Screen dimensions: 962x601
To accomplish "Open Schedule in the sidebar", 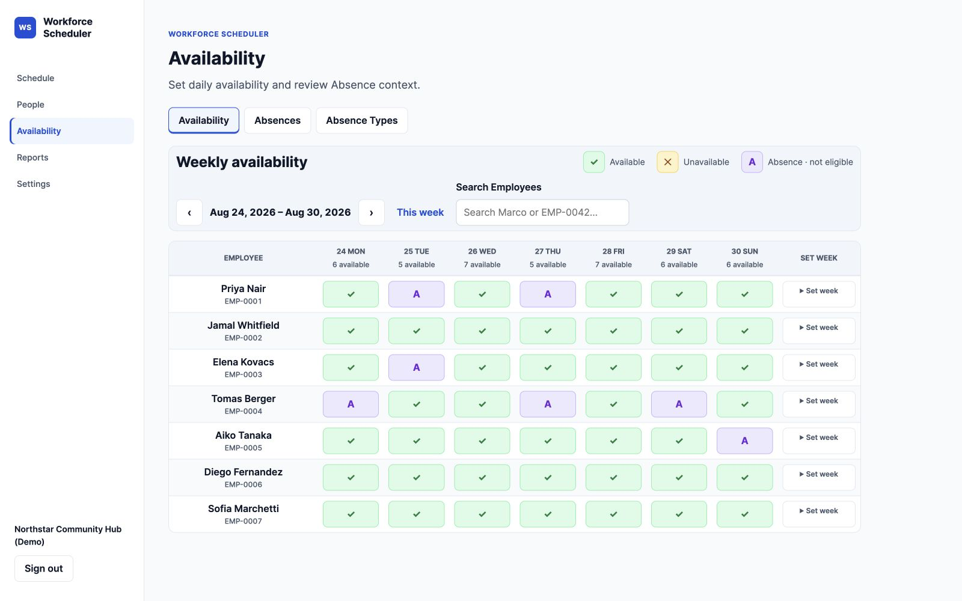I will [72, 78].
